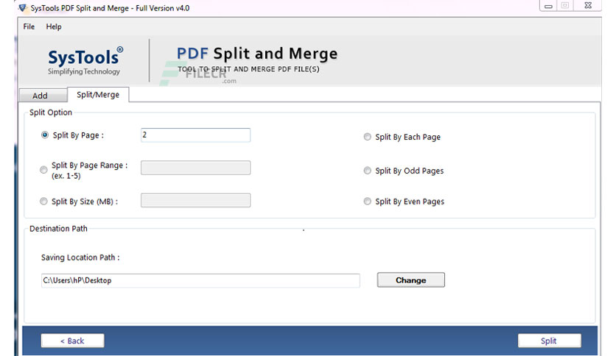The image size is (616, 356).
Task: Open the File menu
Action: click(x=29, y=26)
